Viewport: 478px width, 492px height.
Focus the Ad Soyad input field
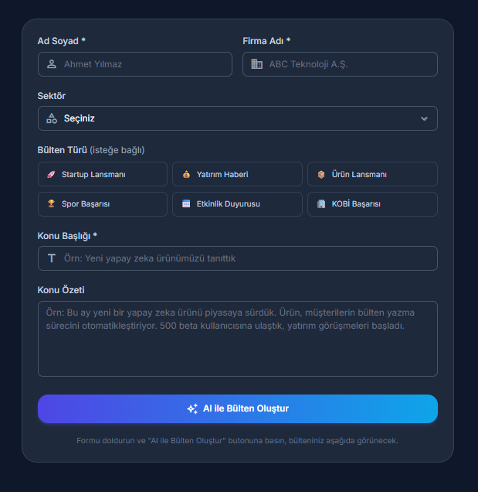[x=143, y=64]
